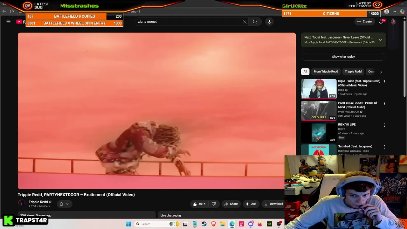
Task: Open the Diplo - Wish video title
Action: coord(359,83)
